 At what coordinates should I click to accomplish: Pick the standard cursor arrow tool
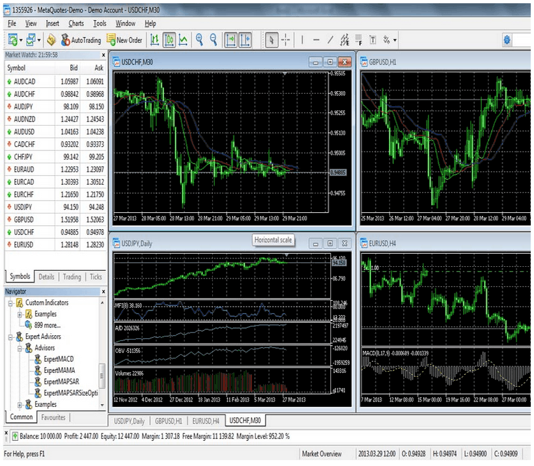[x=272, y=40]
